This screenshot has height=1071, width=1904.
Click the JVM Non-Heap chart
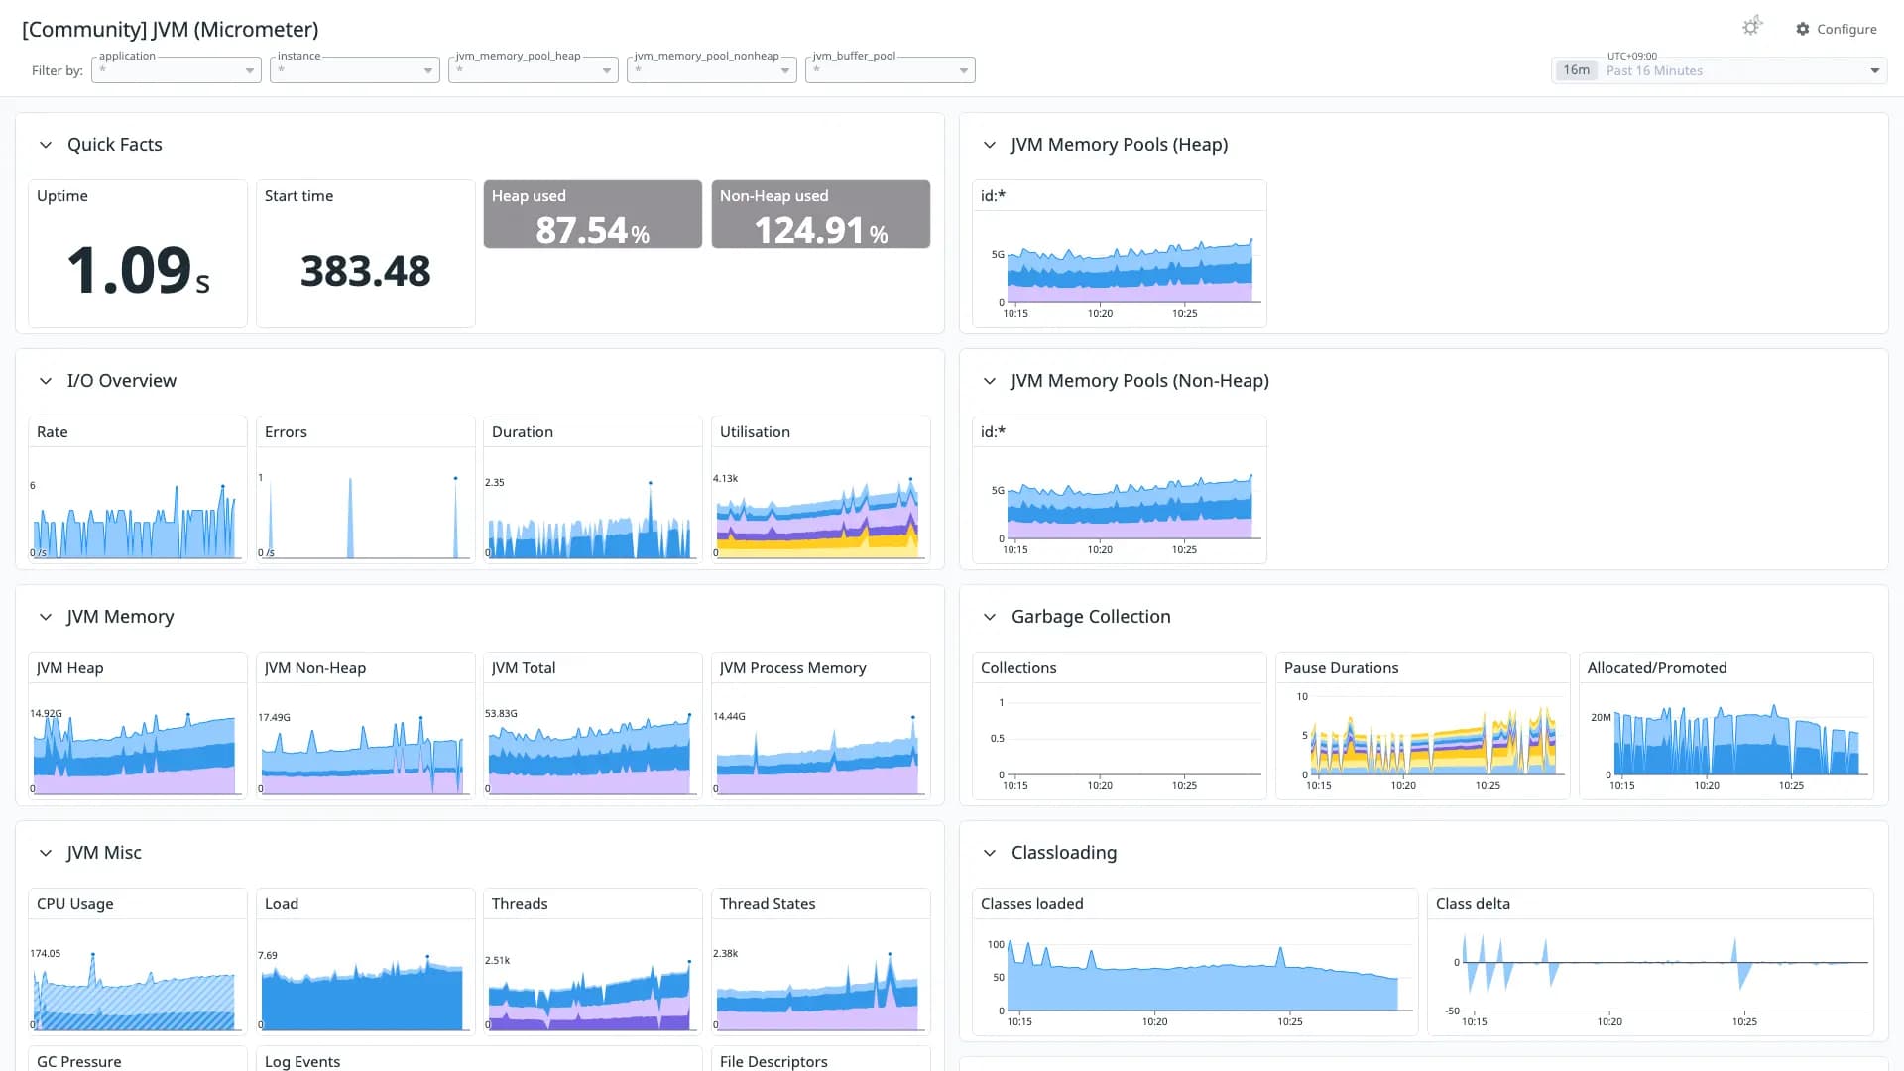[x=366, y=742]
